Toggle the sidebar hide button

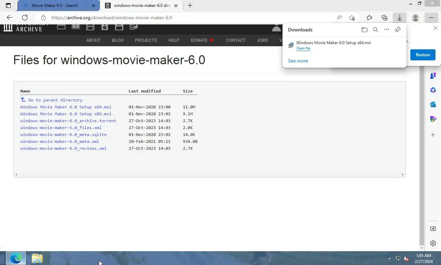433,229
